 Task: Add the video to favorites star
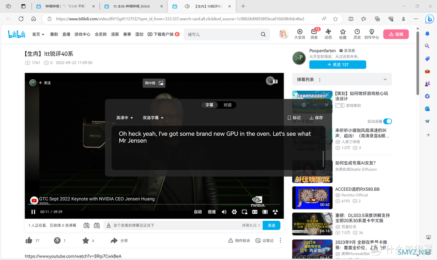tap(85, 241)
